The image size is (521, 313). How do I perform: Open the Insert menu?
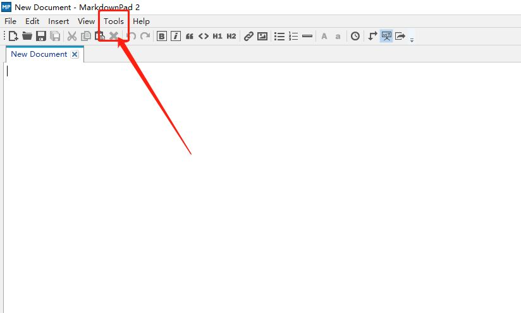click(59, 21)
